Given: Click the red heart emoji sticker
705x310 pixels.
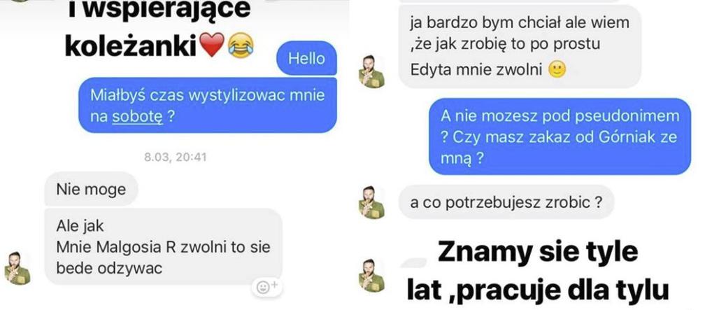Looking at the screenshot, I should 211,45.
